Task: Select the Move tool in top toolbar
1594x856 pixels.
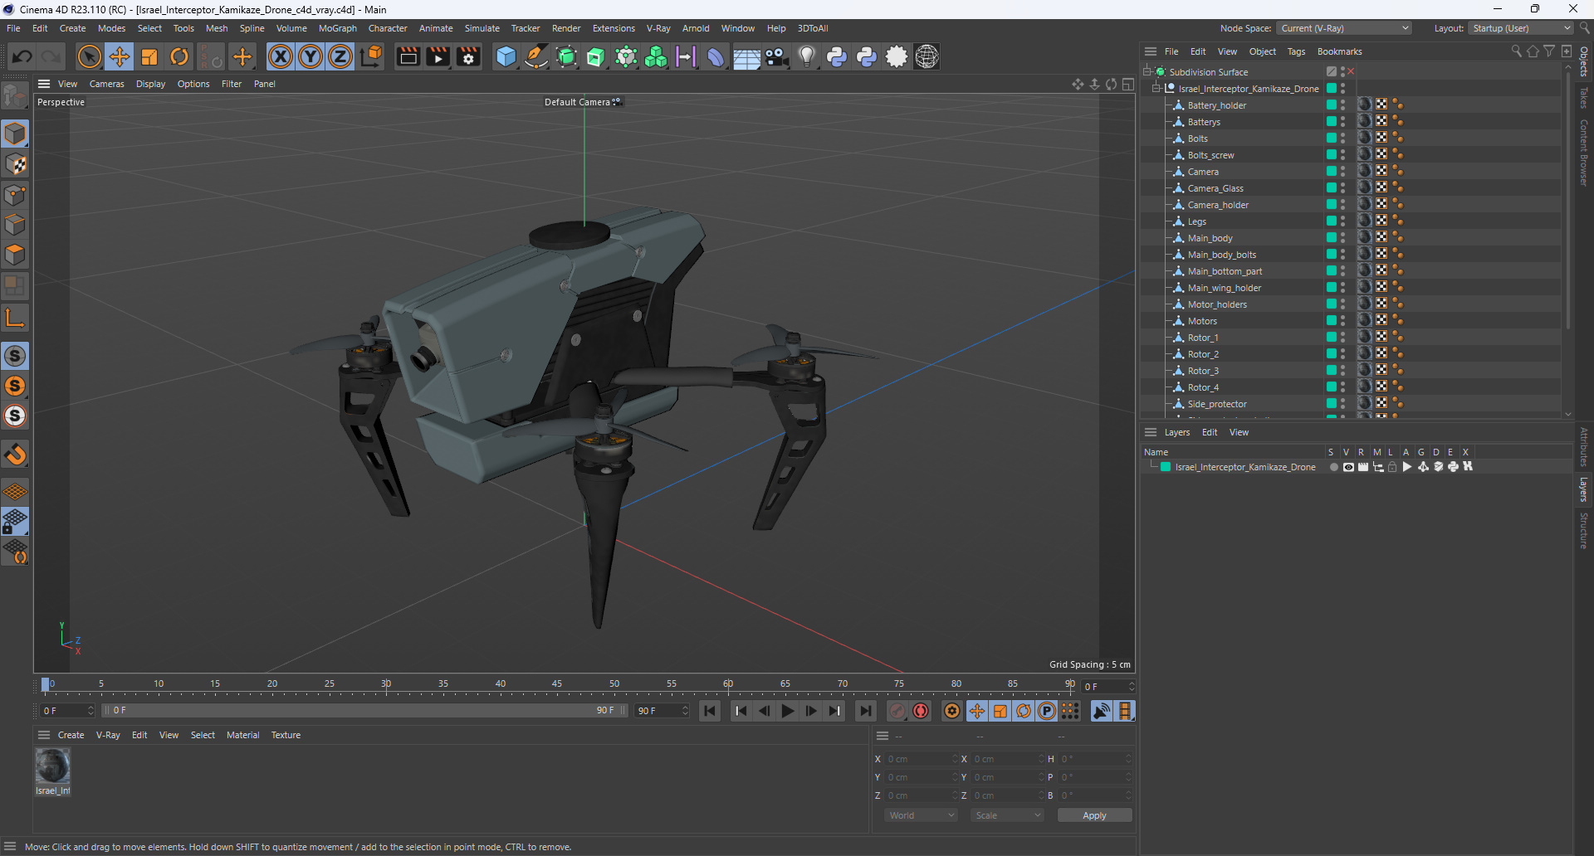Action: click(120, 56)
